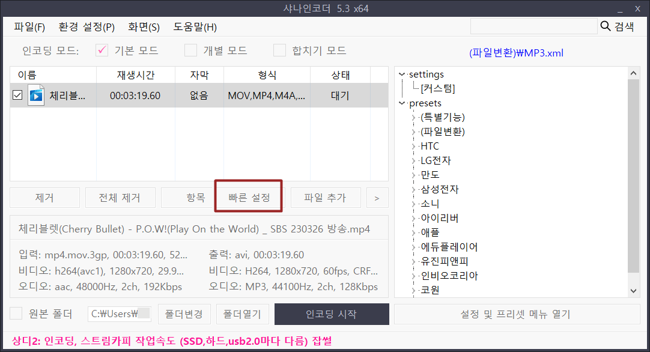Expand the 에듀플레이어 preset folder
Image resolution: width=650 pixels, height=352 pixels.
point(414,247)
